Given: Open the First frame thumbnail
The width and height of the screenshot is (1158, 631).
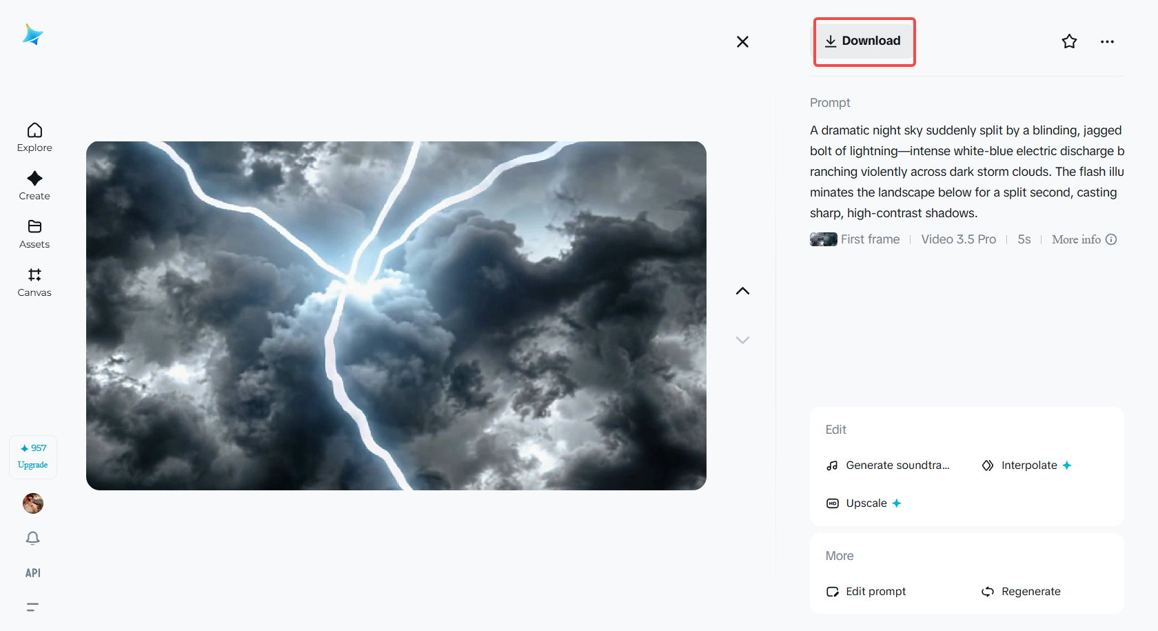Looking at the screenshot, I should [x=823, y=239].
